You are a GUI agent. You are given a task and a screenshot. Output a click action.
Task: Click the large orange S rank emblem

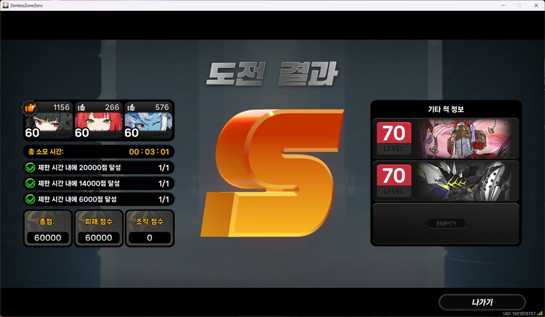(x=272, y=173)
